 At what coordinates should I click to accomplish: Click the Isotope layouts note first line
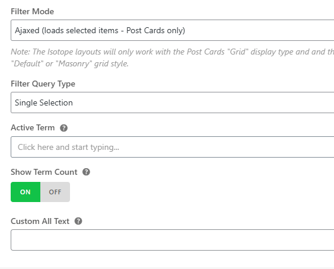coord(172,52)
